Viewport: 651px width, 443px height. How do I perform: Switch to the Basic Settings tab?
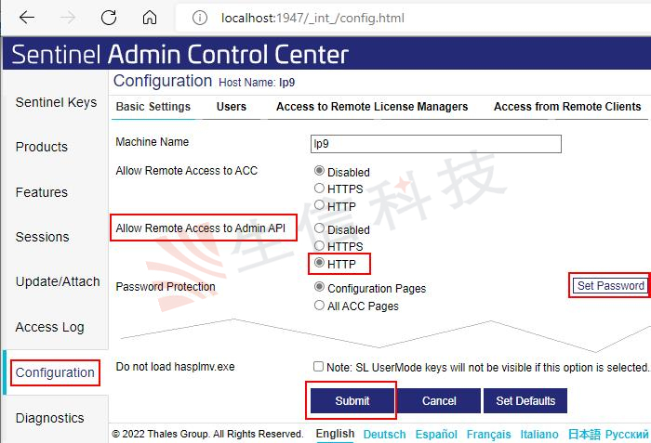tap(153, 107)
